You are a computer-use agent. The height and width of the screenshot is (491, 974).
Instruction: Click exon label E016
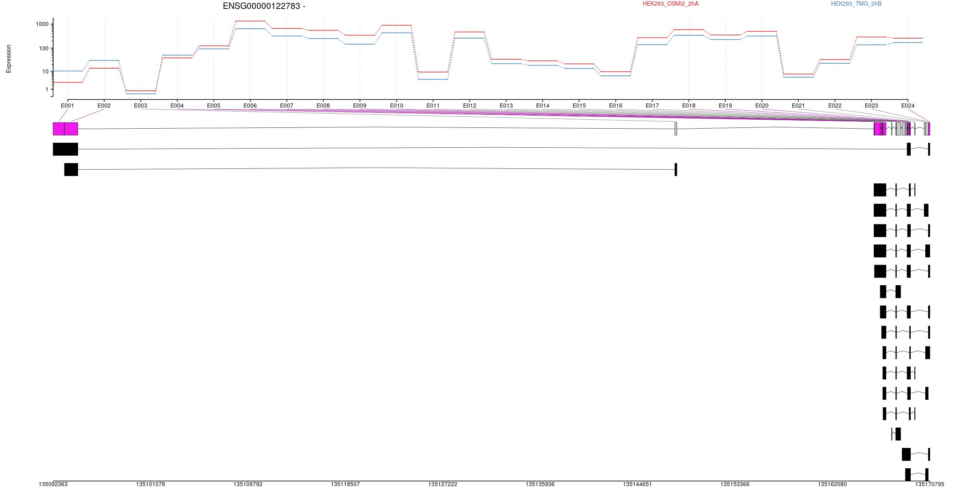616,106
